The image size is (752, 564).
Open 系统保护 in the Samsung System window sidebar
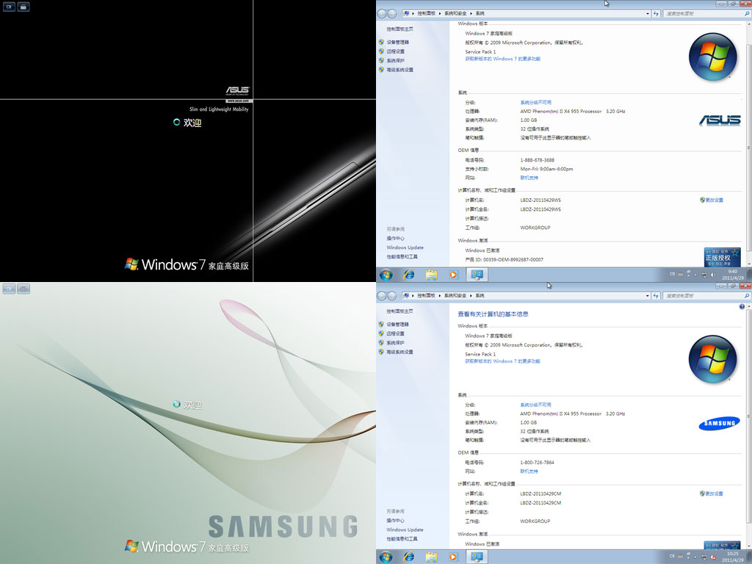pos(396,343)
